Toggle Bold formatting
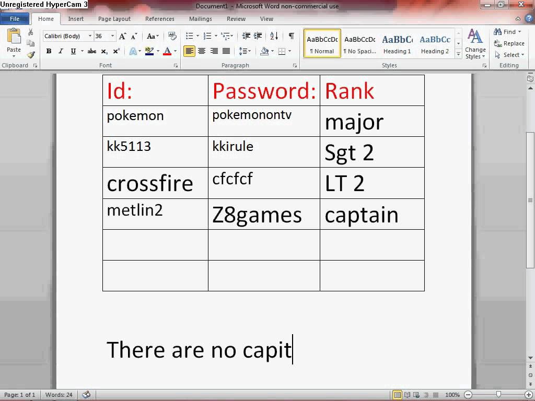The width and height of the screenshot is (535, 401). coord(49,51)
